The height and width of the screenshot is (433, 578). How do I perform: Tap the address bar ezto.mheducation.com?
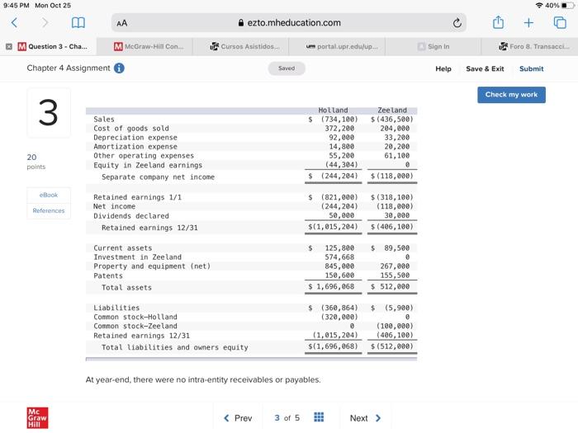point(289,23)
